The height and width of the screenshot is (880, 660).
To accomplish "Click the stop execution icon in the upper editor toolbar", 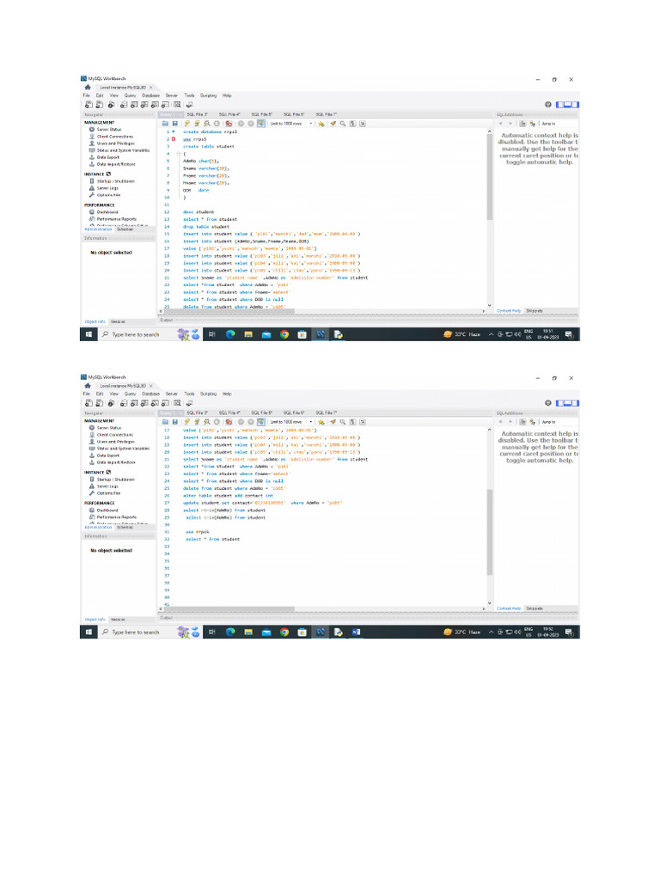I will [217, 124].
